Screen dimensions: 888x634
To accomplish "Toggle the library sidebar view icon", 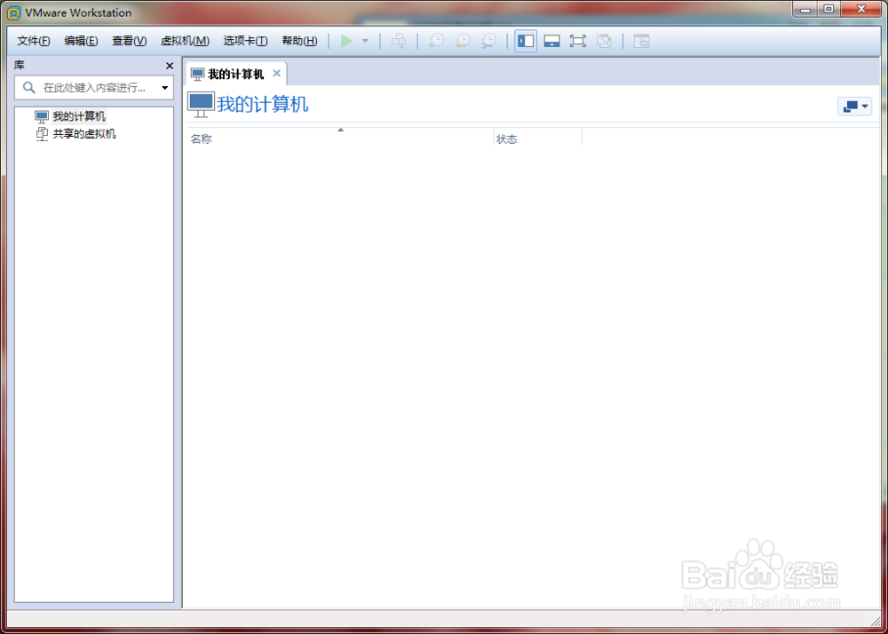I will click(526, 41).
